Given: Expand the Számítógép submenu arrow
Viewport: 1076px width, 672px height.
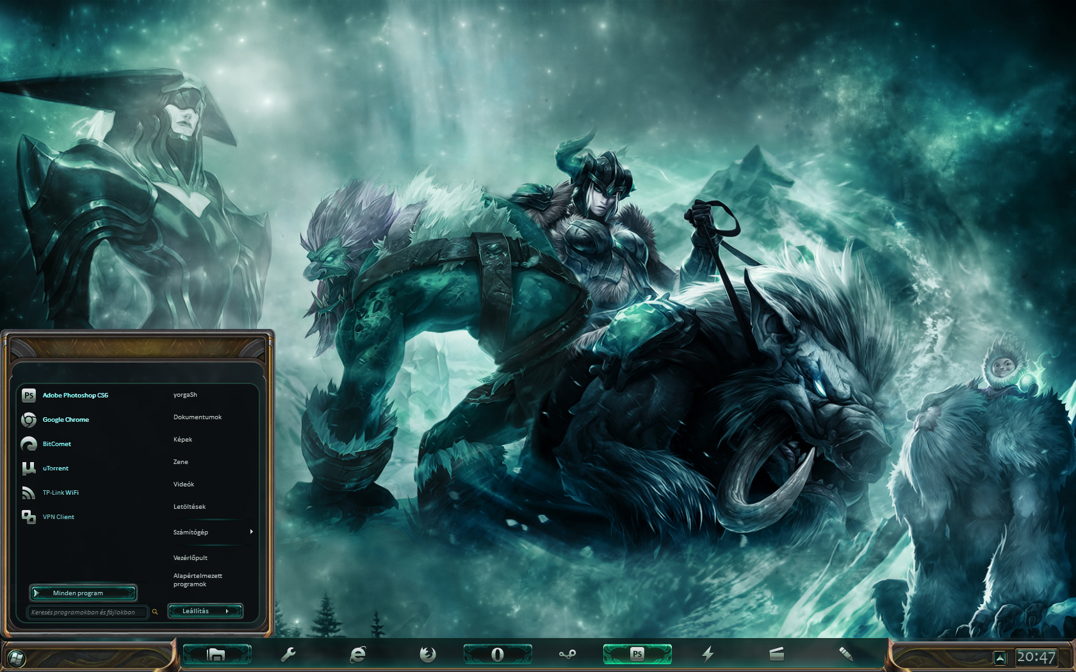Looking at the screenshot, I should (252, 532).
